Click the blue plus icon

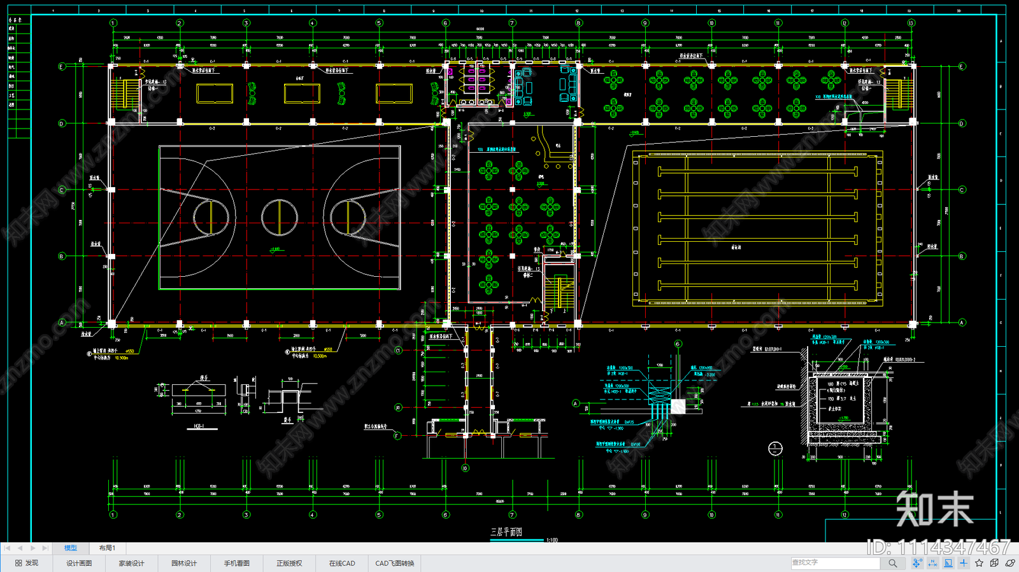tap(964, 563)
